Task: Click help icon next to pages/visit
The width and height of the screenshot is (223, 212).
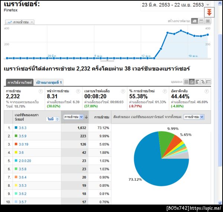Action: pos(78,91)
